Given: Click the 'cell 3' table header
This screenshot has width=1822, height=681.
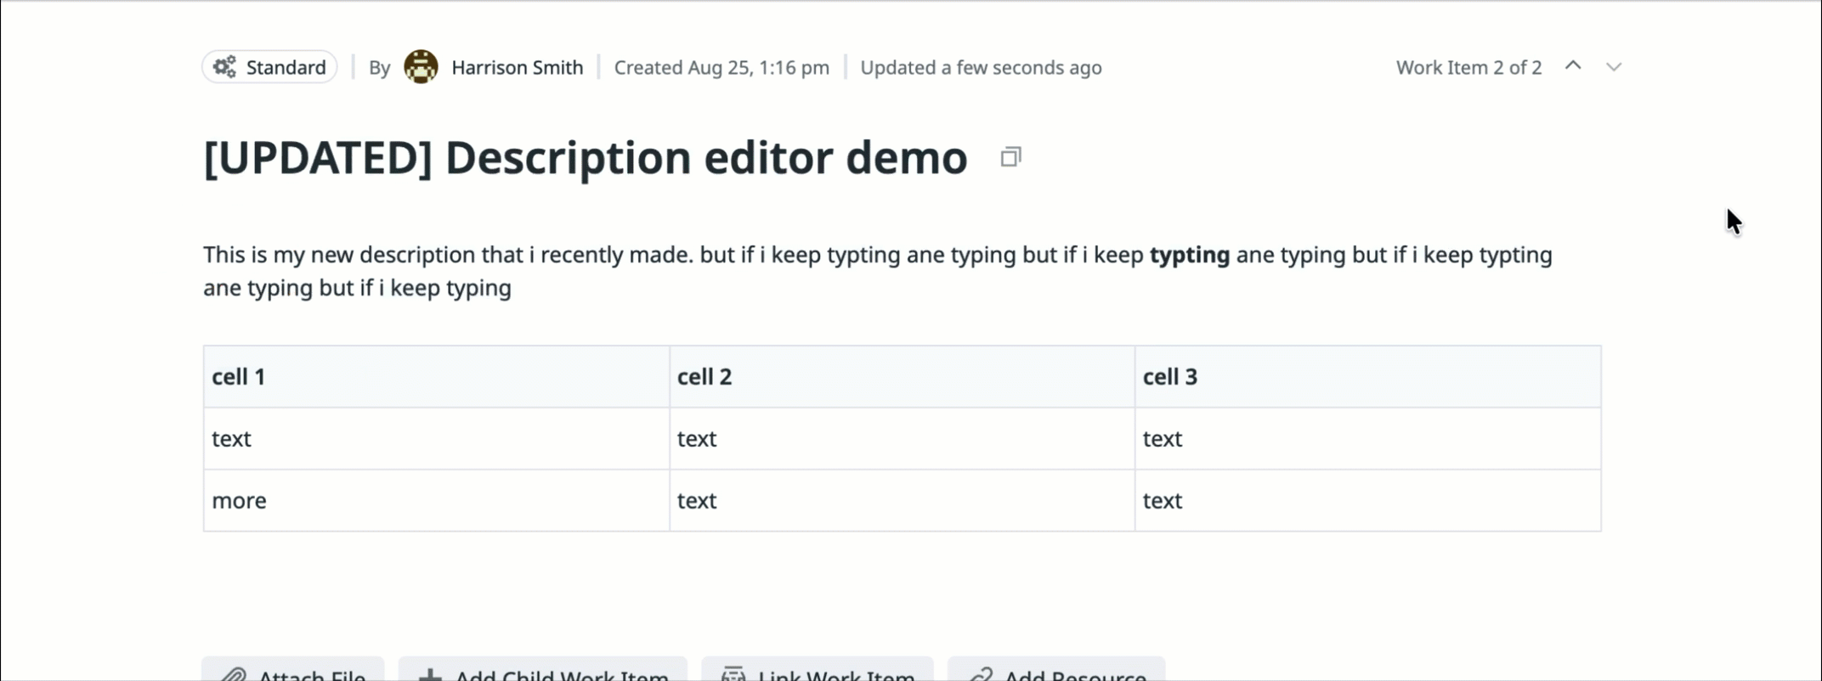Looking at the screenshot, I should click(1368, 377).
